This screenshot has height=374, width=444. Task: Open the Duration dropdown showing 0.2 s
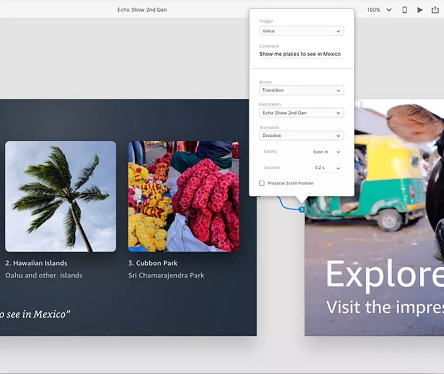[x=327, y=168]
